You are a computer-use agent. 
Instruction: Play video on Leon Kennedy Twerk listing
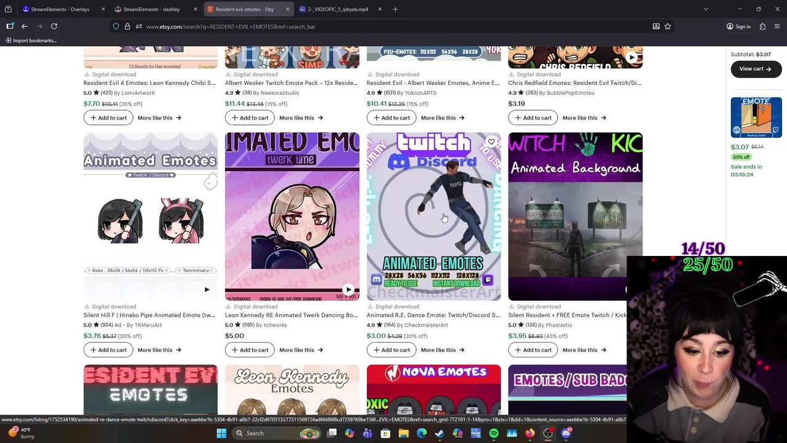[349, 290]
